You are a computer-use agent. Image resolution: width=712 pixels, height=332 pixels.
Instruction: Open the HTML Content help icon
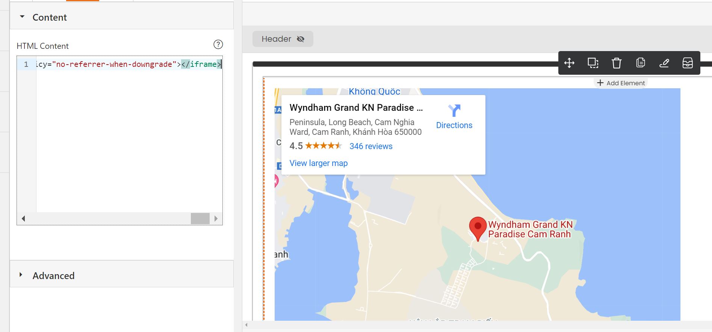click(218, 45)
